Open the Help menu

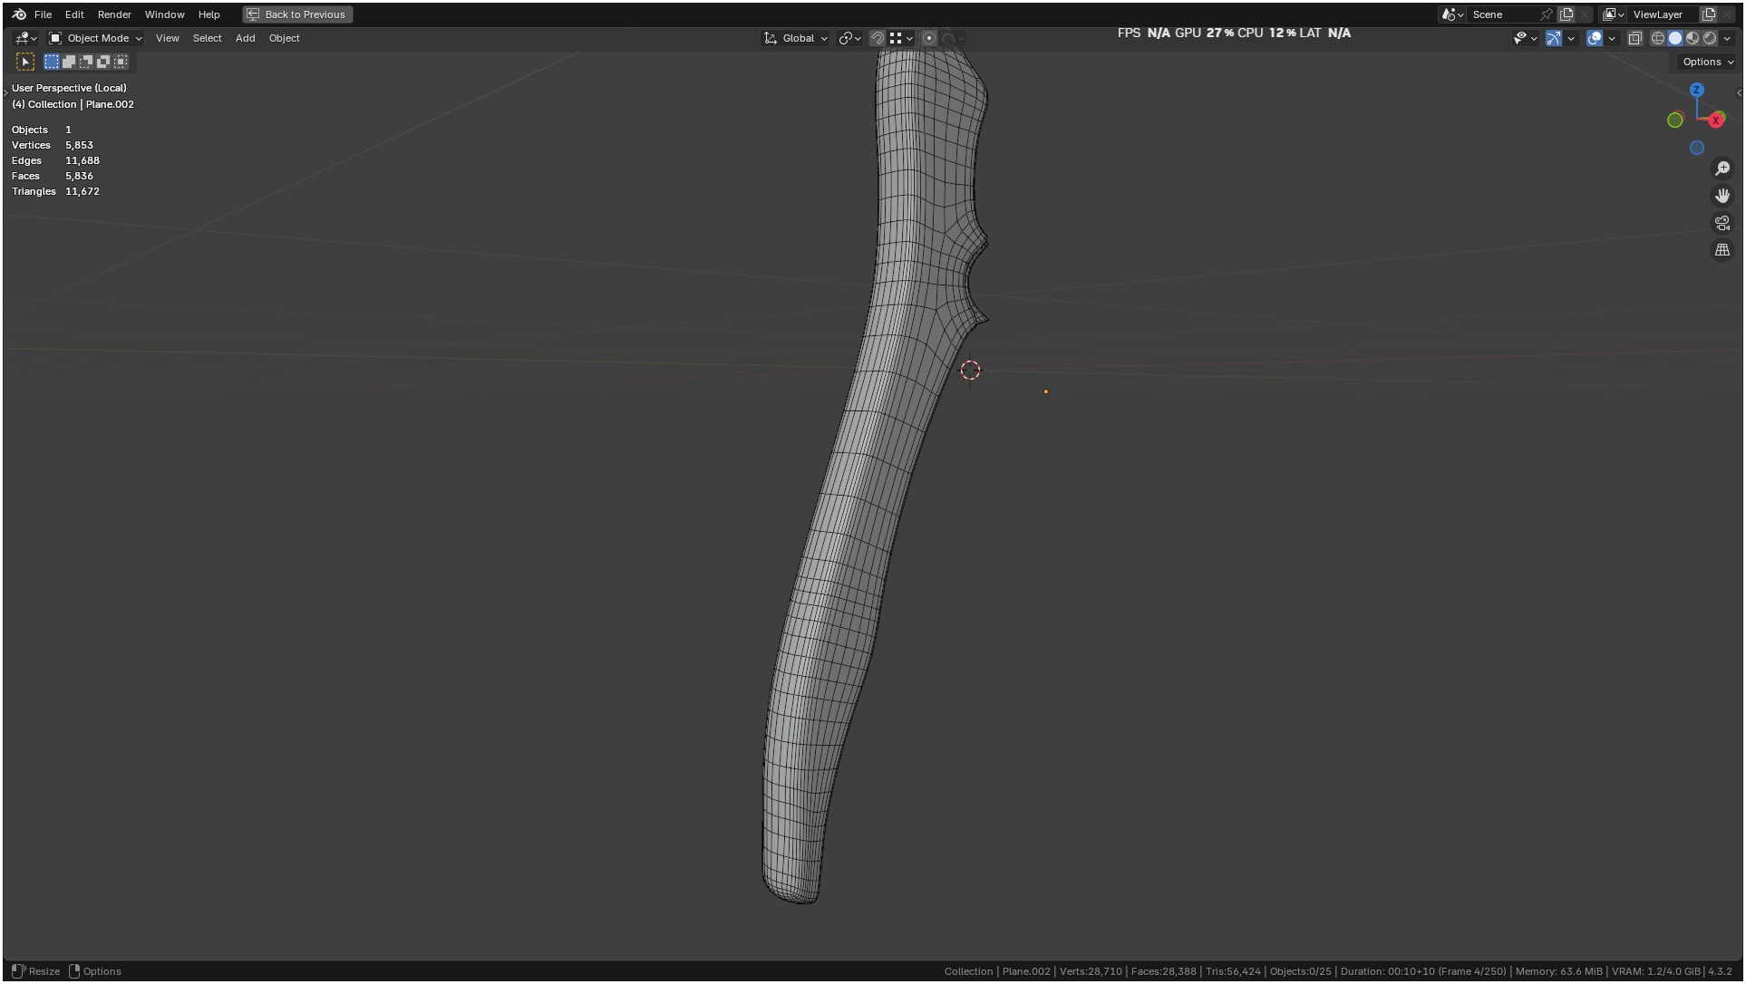(x=209, y=14)
